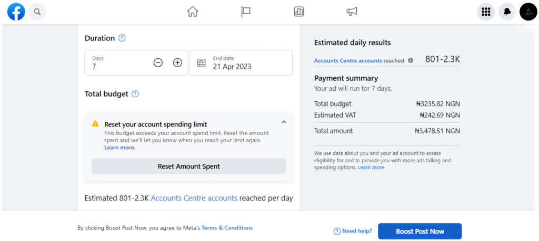Collapse the spending limit warning chevron
This screenshot has height=241, width=539.
coord(284,122)
